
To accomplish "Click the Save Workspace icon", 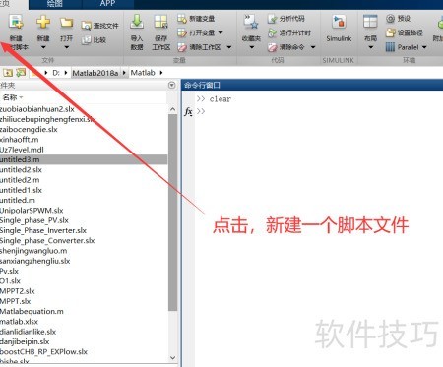I will pos(160,22).
